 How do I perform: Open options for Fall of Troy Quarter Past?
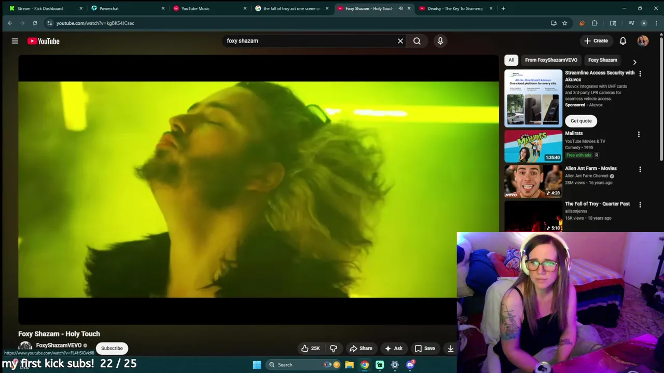[x=640, y=205]
